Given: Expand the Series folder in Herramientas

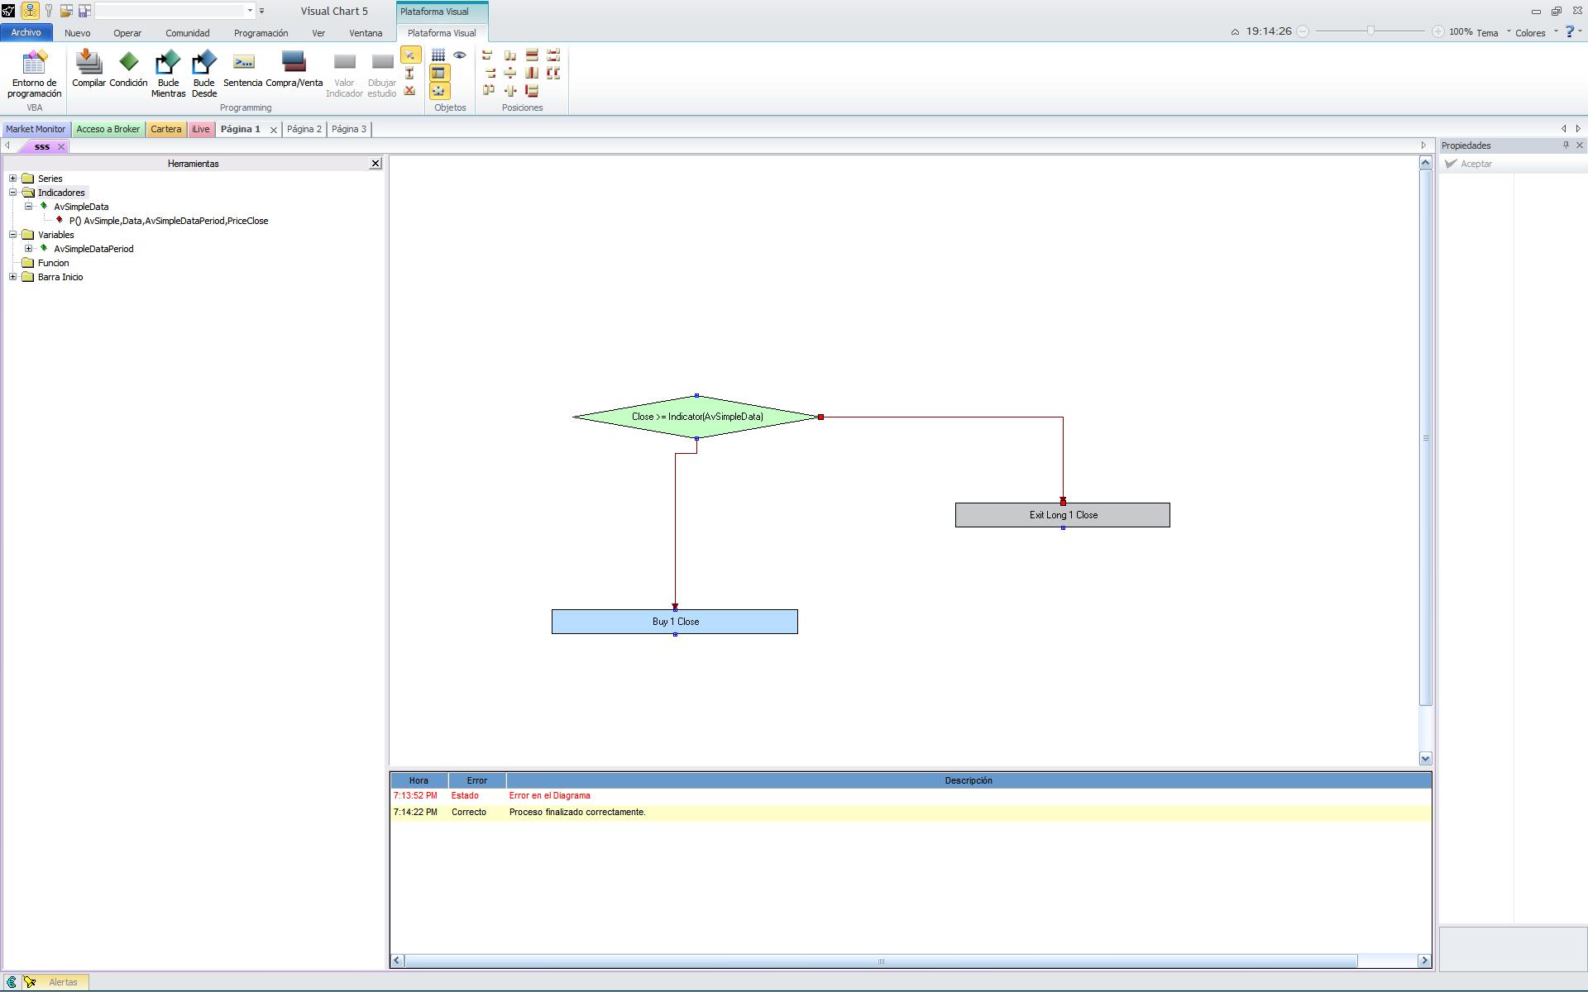Looking at the screenshot, I should pyautogui.click(x=13, y=179).
